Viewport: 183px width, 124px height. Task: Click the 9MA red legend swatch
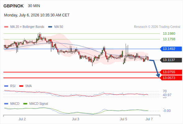pyautogui.click(x=21, y=86)
